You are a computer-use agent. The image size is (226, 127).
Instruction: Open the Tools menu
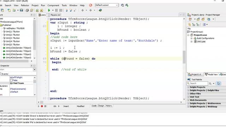tap(64, 5)
